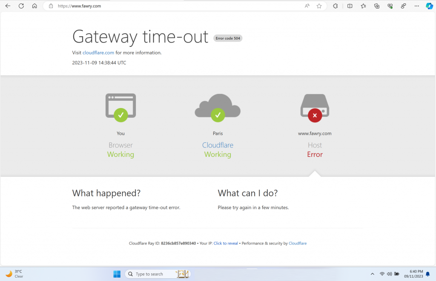
Task: Open the Windows Start menu
Action: click(x=117, y=274)
